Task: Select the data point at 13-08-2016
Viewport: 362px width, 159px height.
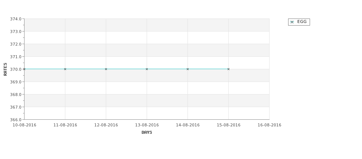Action: tap(147, 69)
